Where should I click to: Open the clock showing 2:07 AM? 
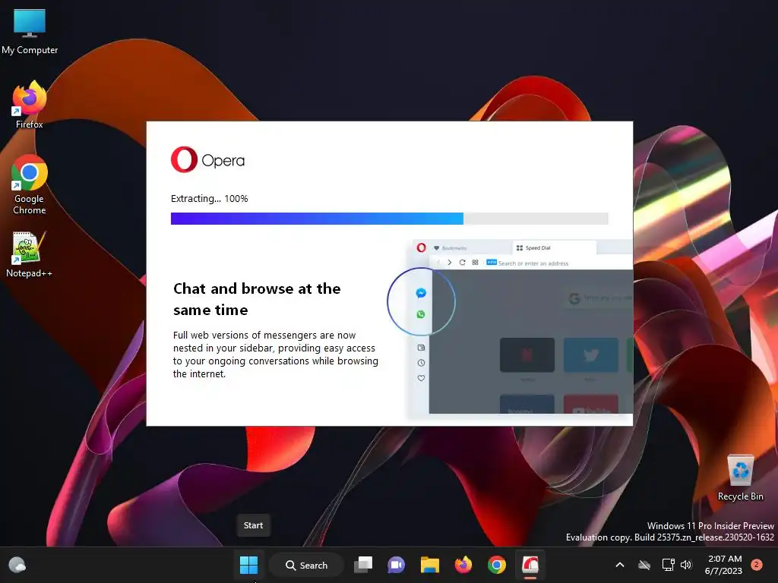[x=723, y=565]
